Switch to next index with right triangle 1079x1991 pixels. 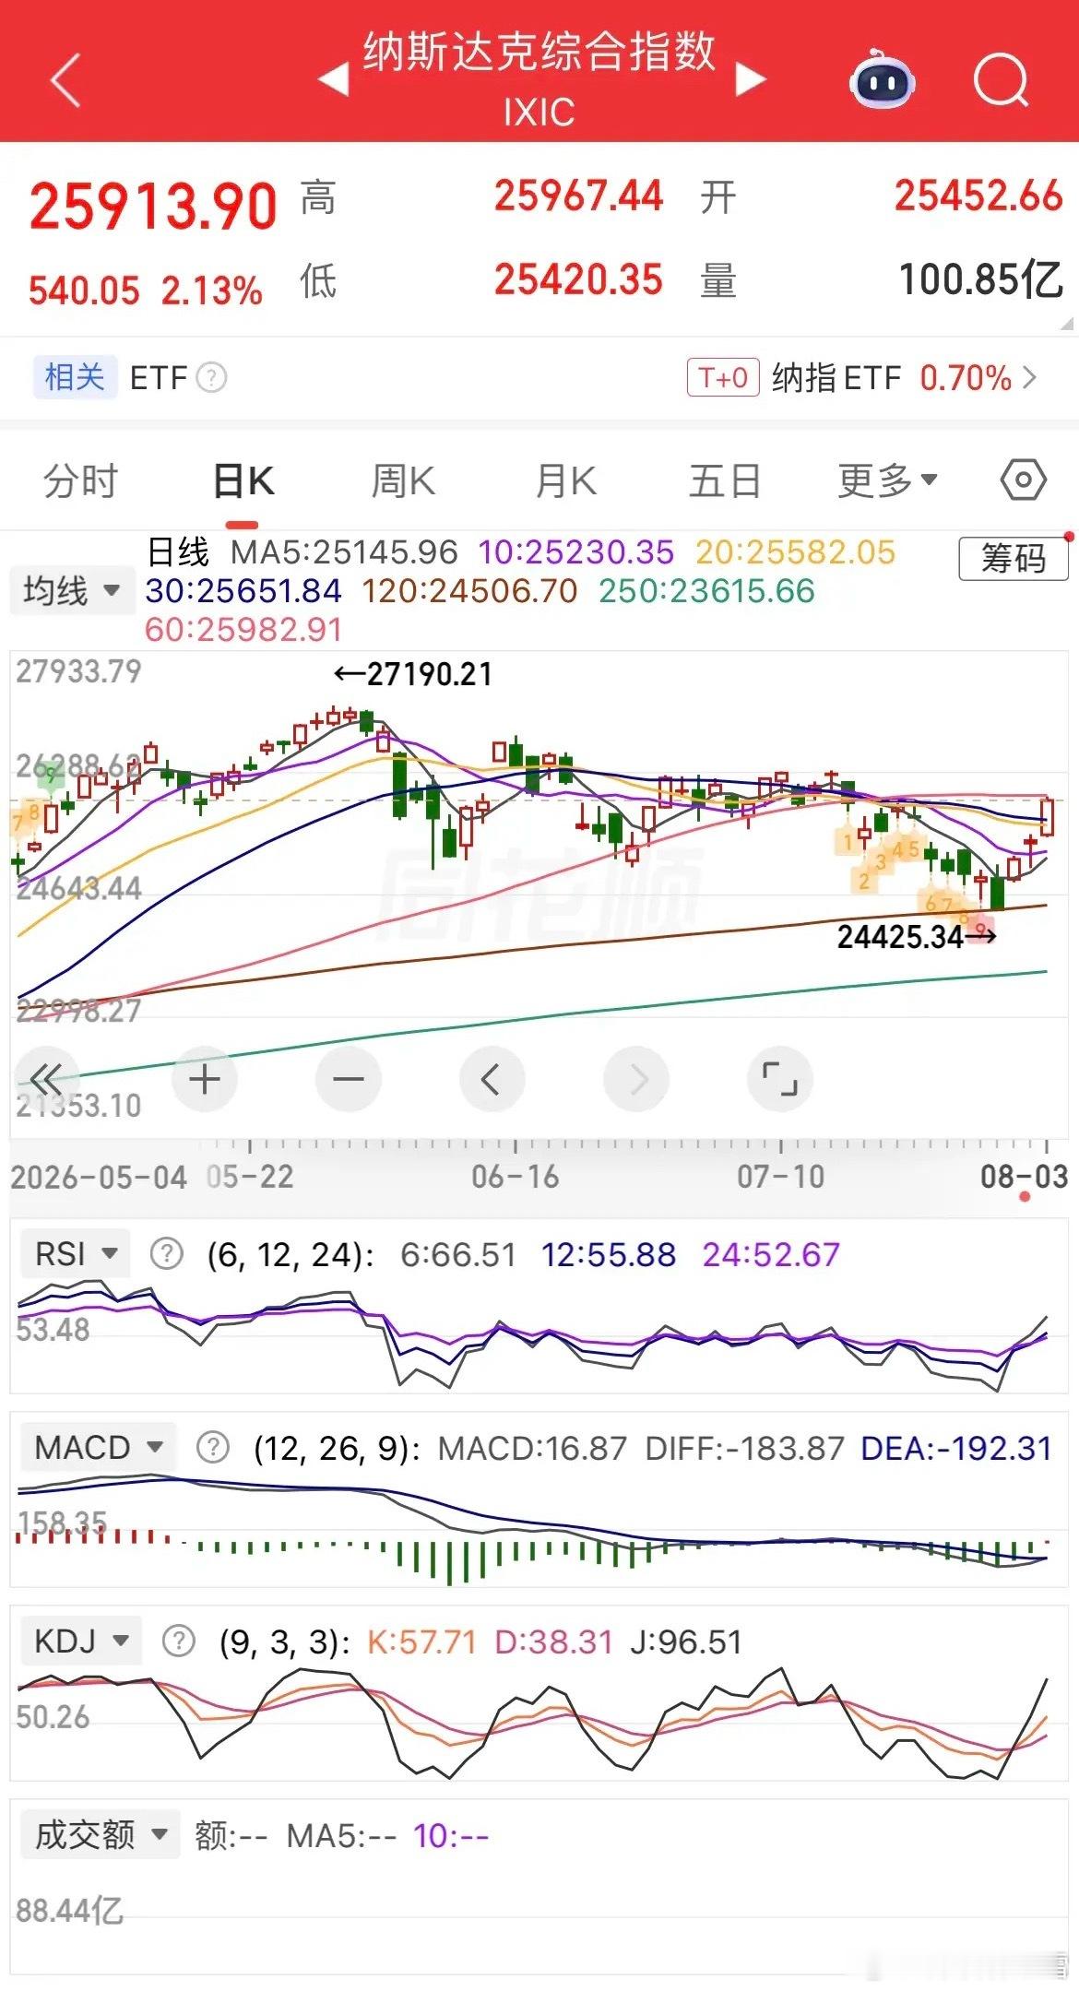751,80
